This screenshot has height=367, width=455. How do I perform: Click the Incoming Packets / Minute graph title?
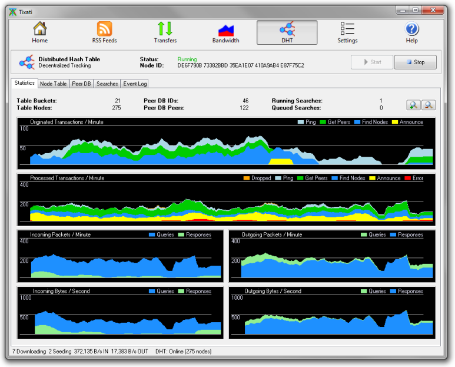pyautogui.click(x=61, y=234)
